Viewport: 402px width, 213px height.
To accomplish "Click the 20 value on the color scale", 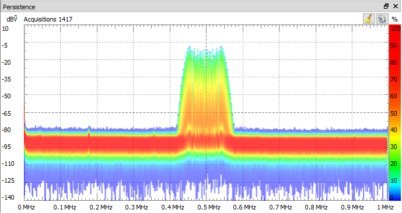I will [x=393, y=164].
